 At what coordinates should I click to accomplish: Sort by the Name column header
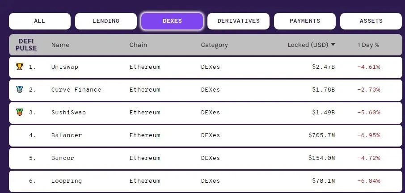pyautogui.click(x=60, y=45)
